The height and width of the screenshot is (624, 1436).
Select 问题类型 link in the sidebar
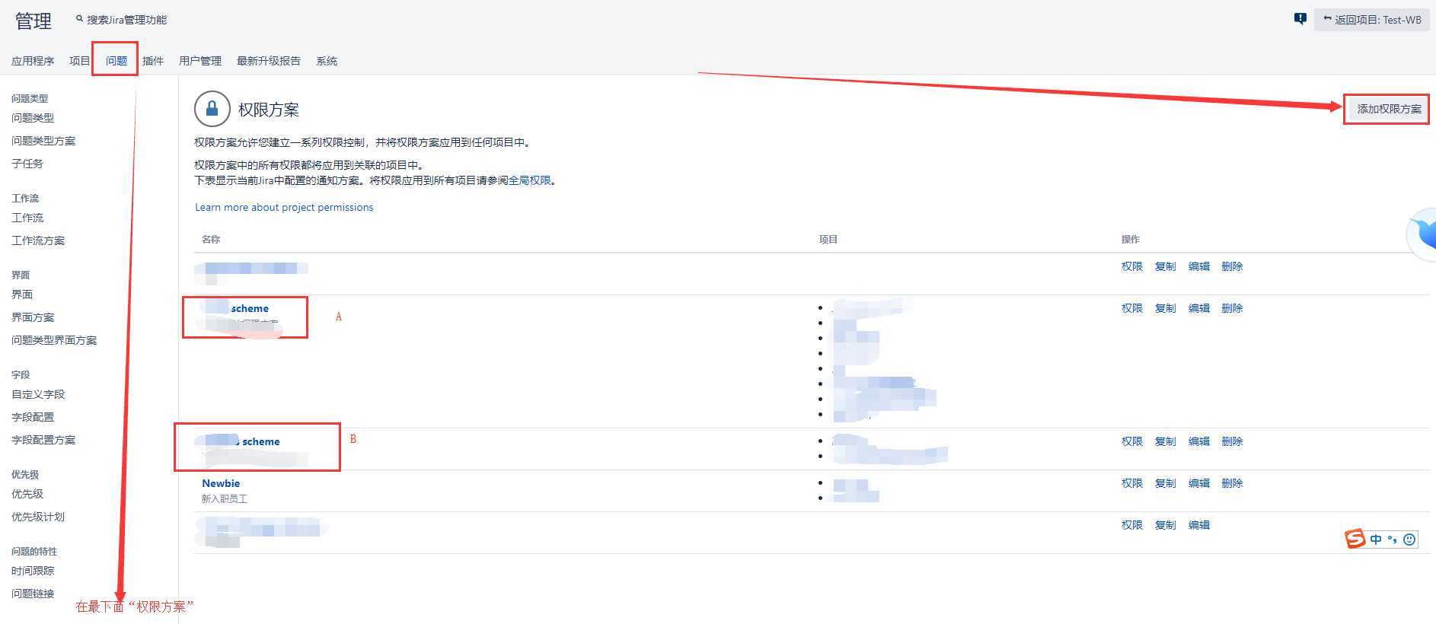33,118
